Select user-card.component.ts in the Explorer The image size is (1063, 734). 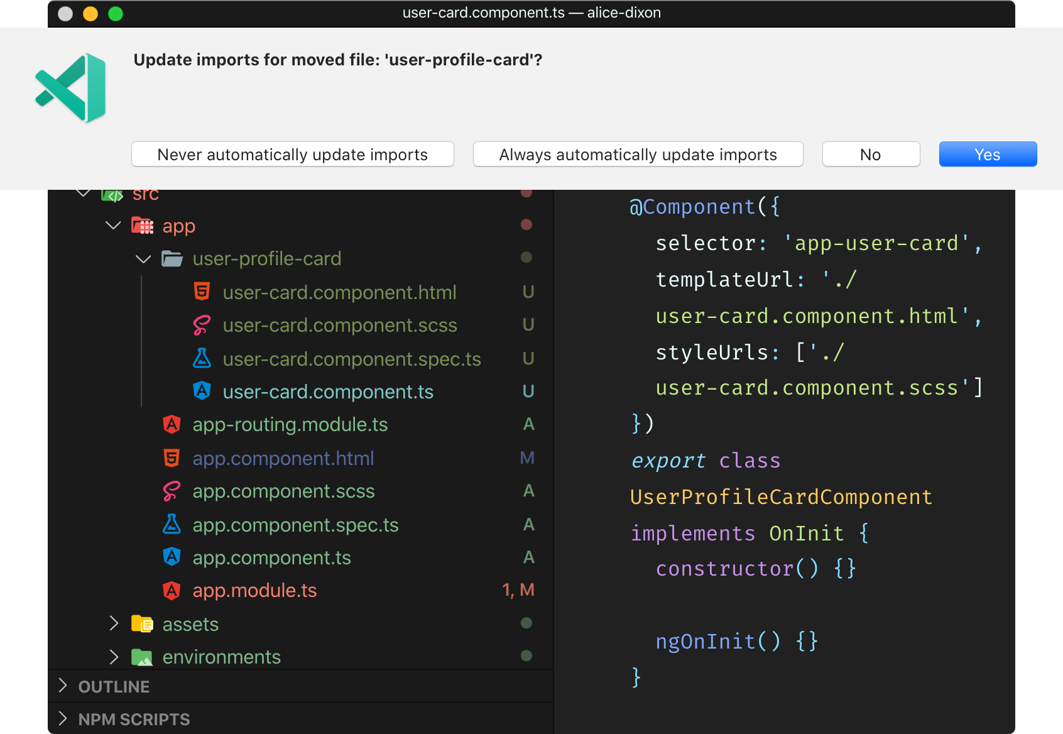click(327, 391)
